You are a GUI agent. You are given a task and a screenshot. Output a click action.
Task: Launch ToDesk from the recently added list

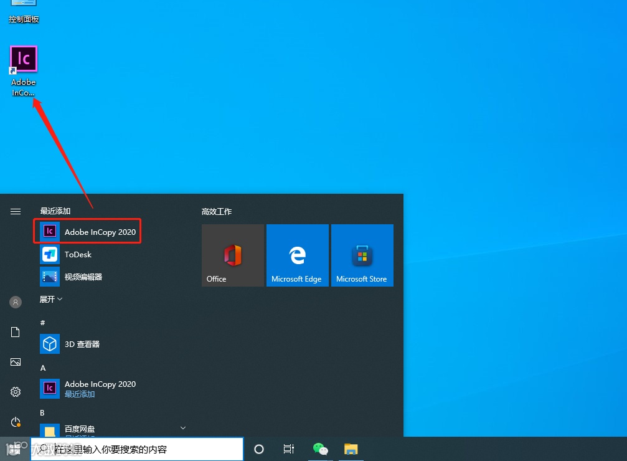point(88,255)
